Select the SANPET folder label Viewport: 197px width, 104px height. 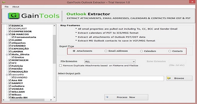click(17, 83)
